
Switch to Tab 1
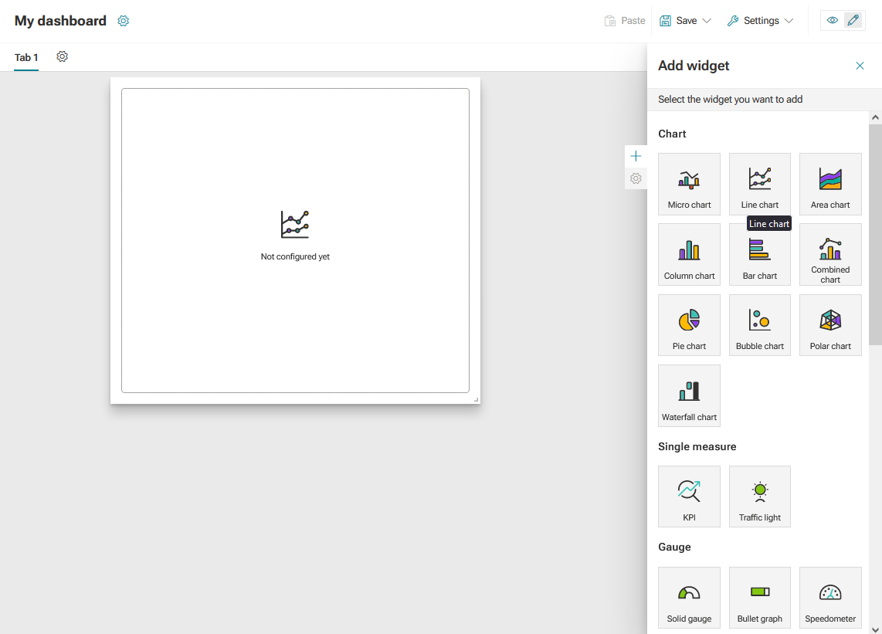(x=26, y=57)
